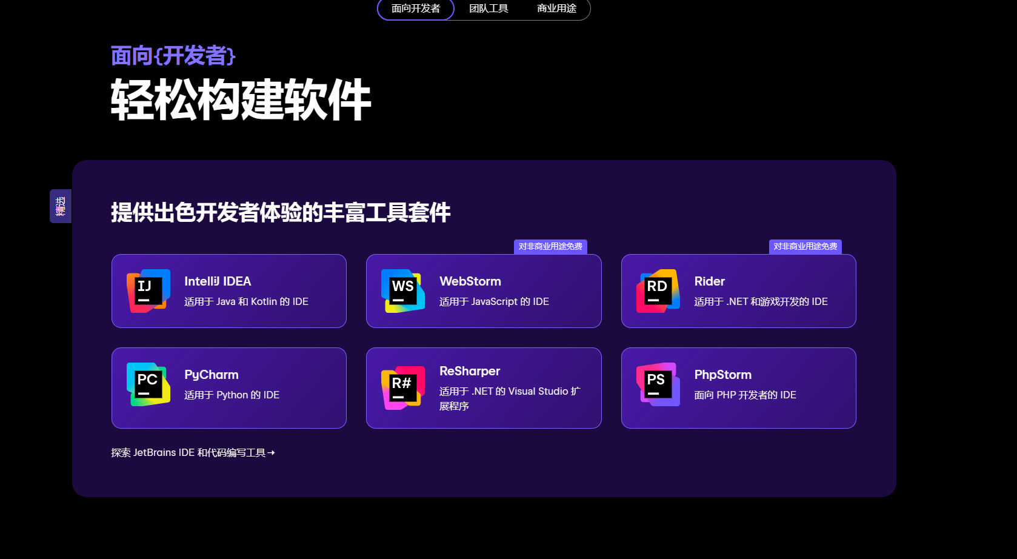This screenshot has width=1017, height=559.
Task: Click the PhpStorm PS logo icon
Action: pyautogui.click(x=658, y=384)
